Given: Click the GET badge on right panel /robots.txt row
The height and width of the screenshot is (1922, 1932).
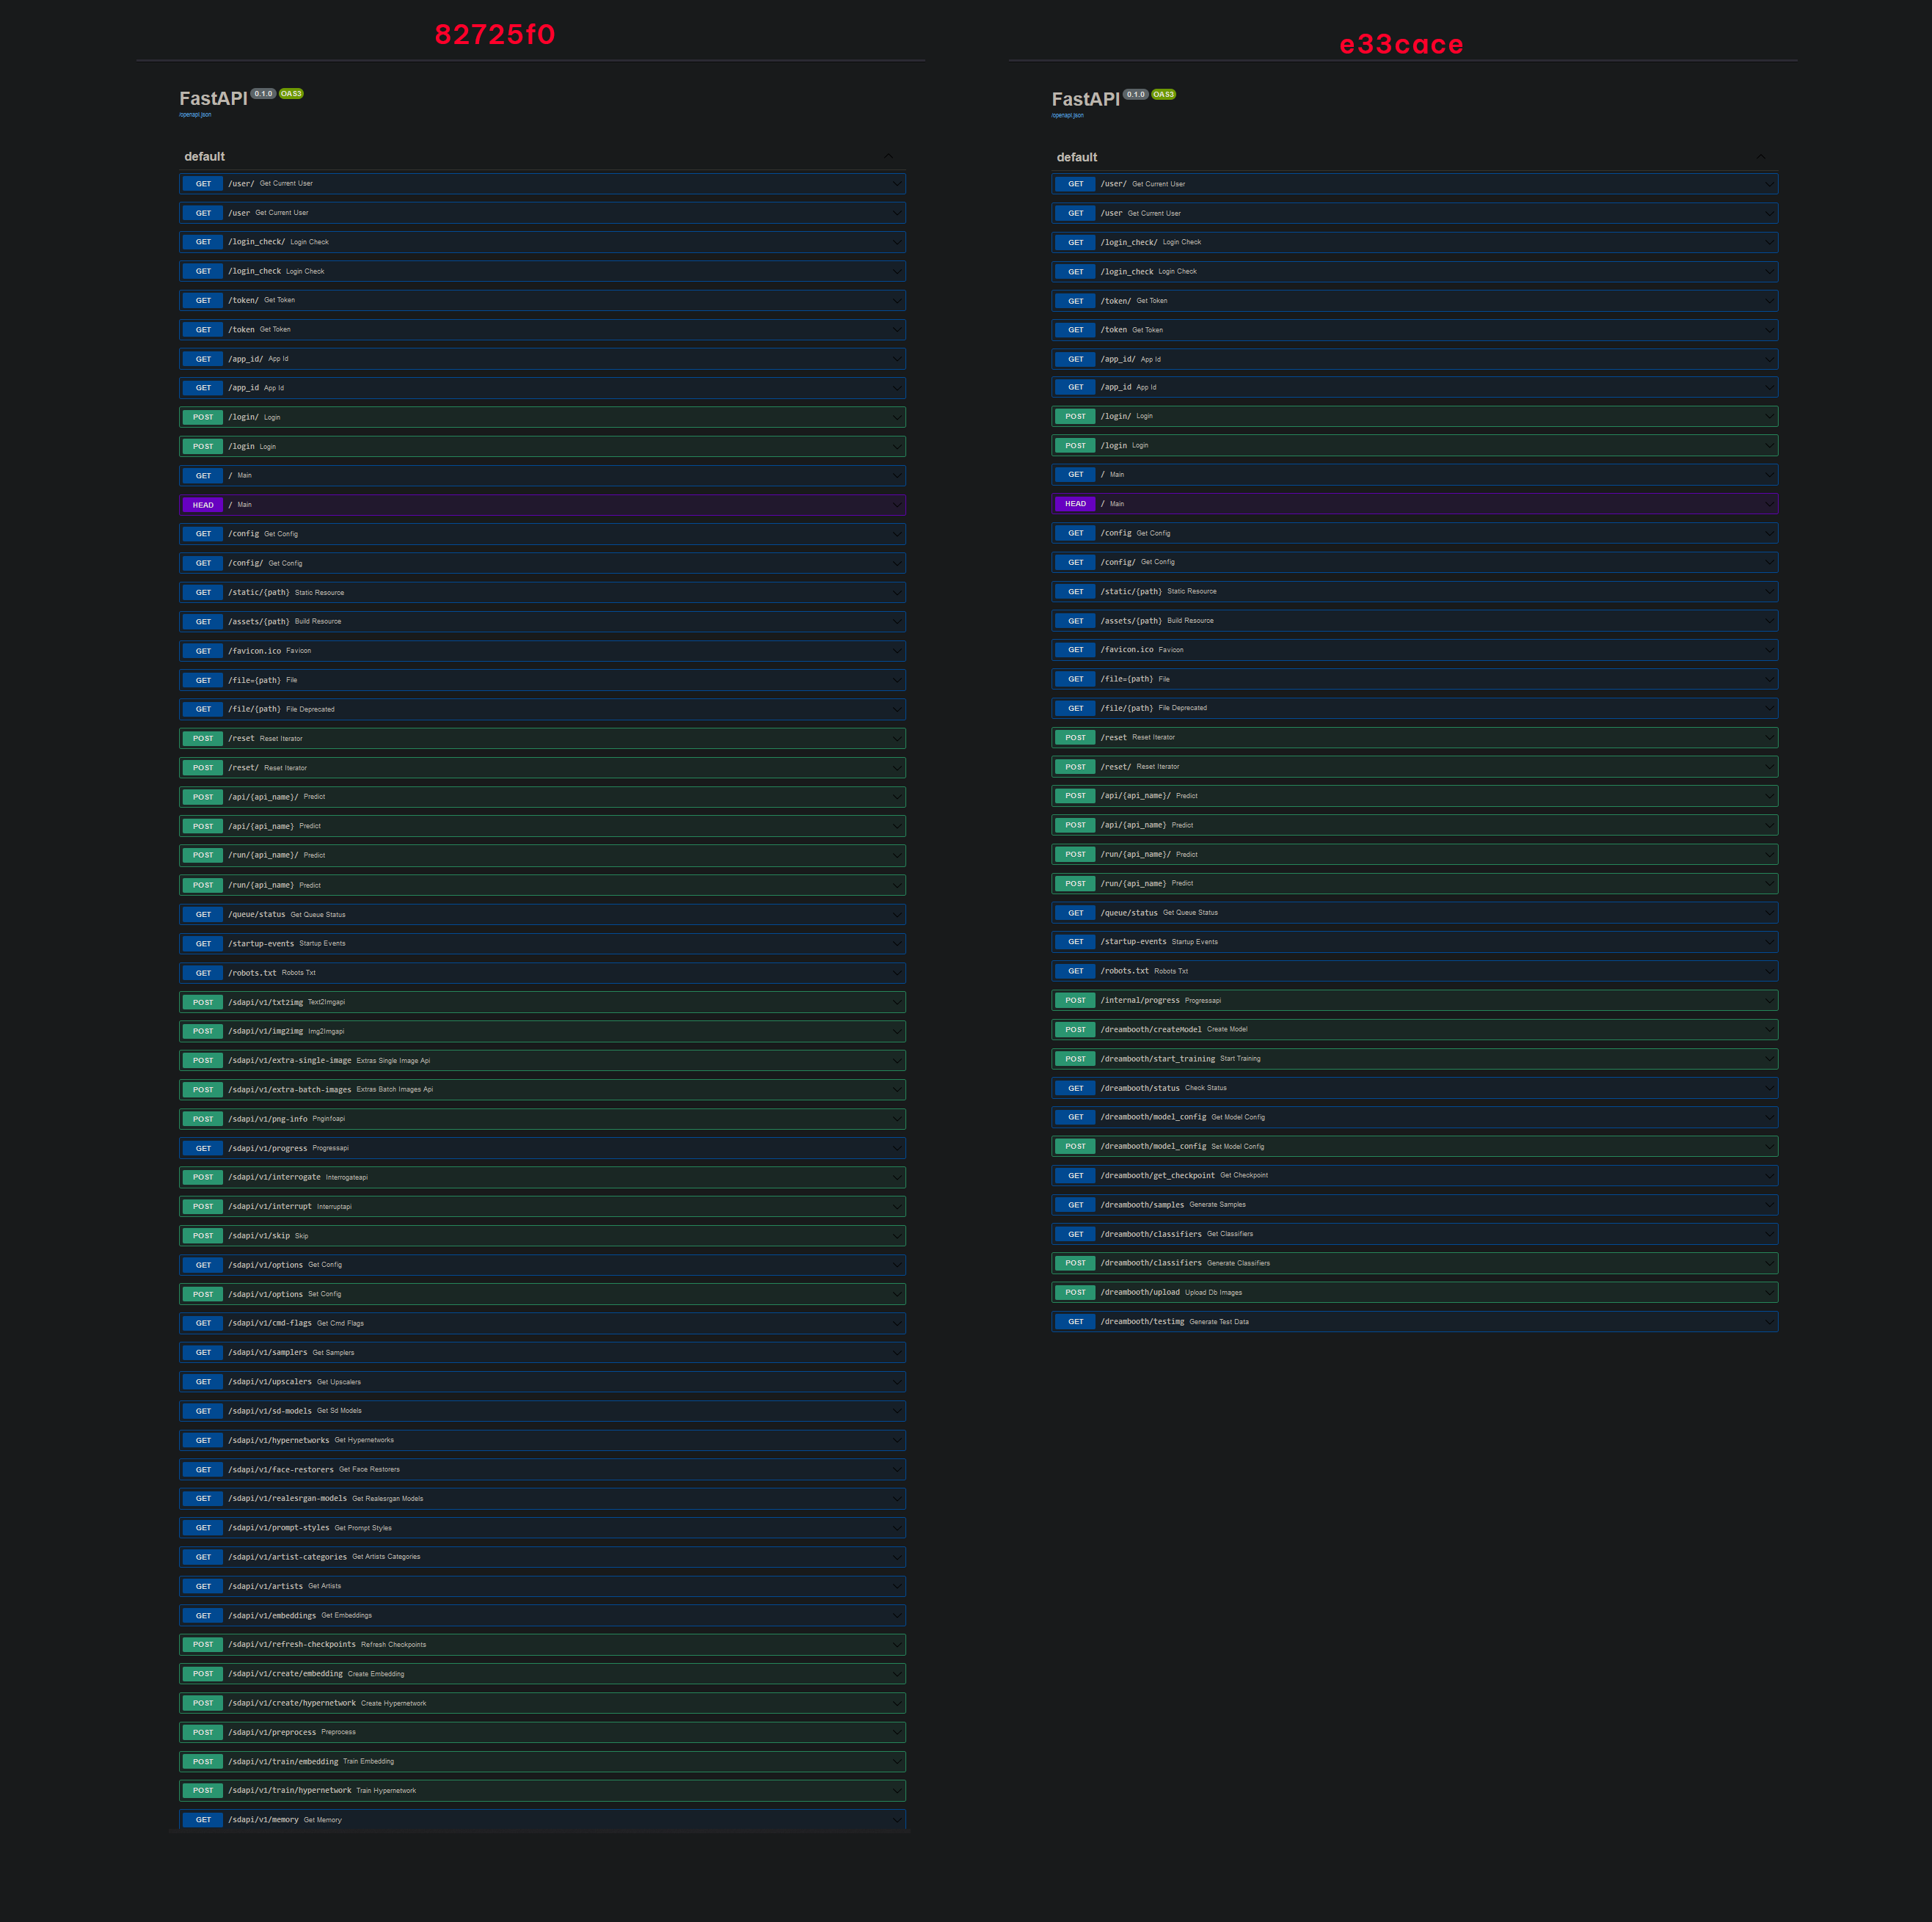Looking at the screenshot, I should [x=1074, y=970].
